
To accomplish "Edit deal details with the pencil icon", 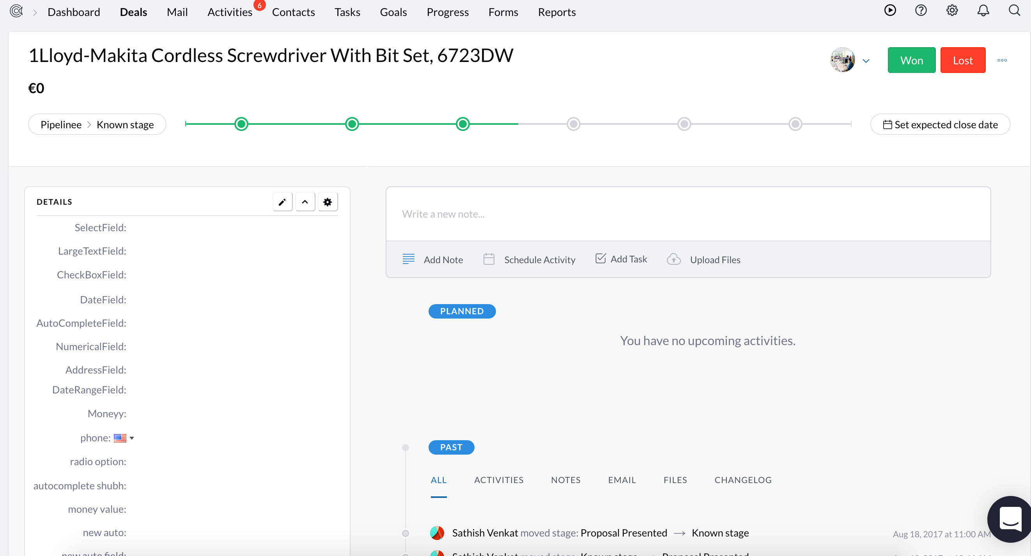I will click(x=282, y=202).
